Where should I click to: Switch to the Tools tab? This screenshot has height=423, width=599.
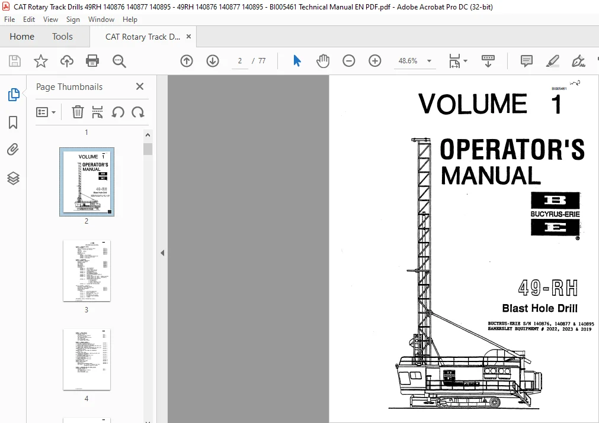tap(62, 37)
